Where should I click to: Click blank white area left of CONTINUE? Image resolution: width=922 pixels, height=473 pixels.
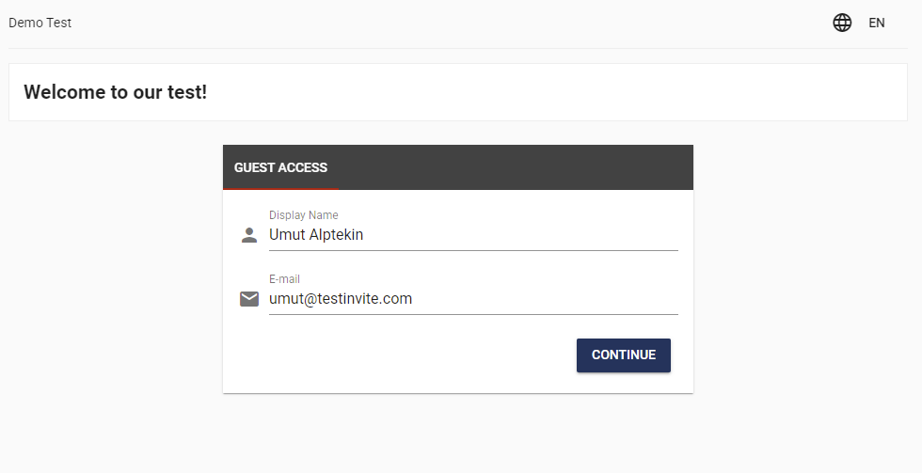400,355
